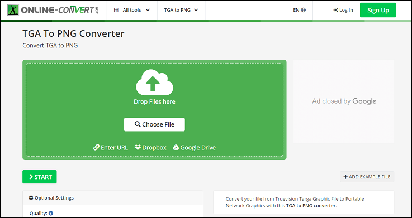Click the Convert TGA to PNG subtitle
Image resolution: width=412 pixels, height=218 pixels.
pos(50,46)
